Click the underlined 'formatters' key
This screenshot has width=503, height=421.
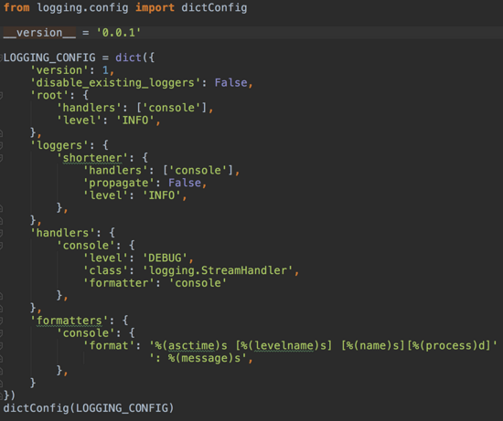coord(70,321)
